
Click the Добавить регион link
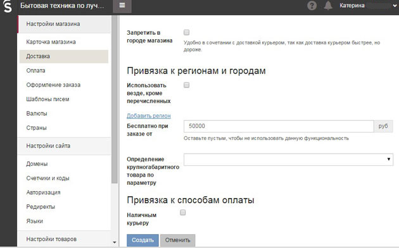(149, 116)
